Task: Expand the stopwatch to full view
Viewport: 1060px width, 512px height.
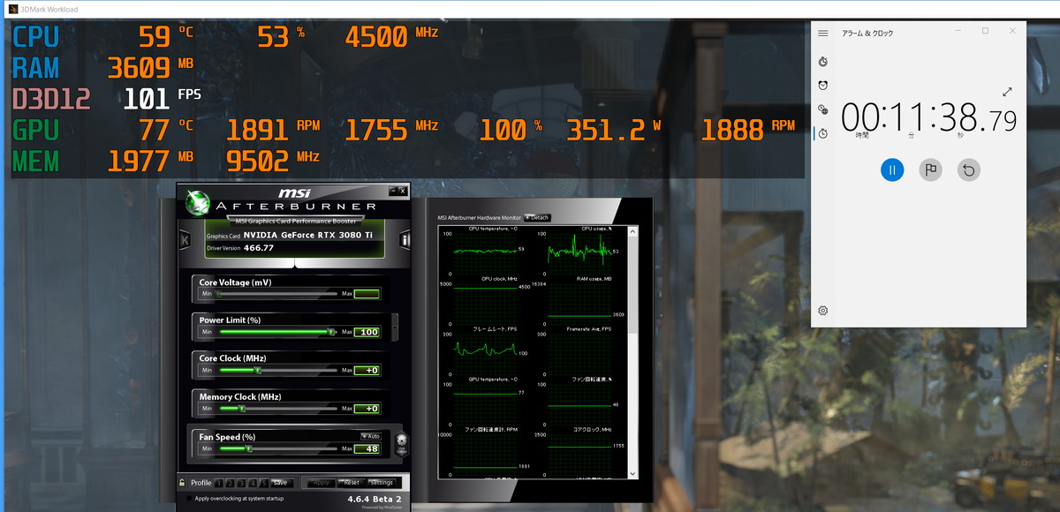Action: (x=1007, y=92)
